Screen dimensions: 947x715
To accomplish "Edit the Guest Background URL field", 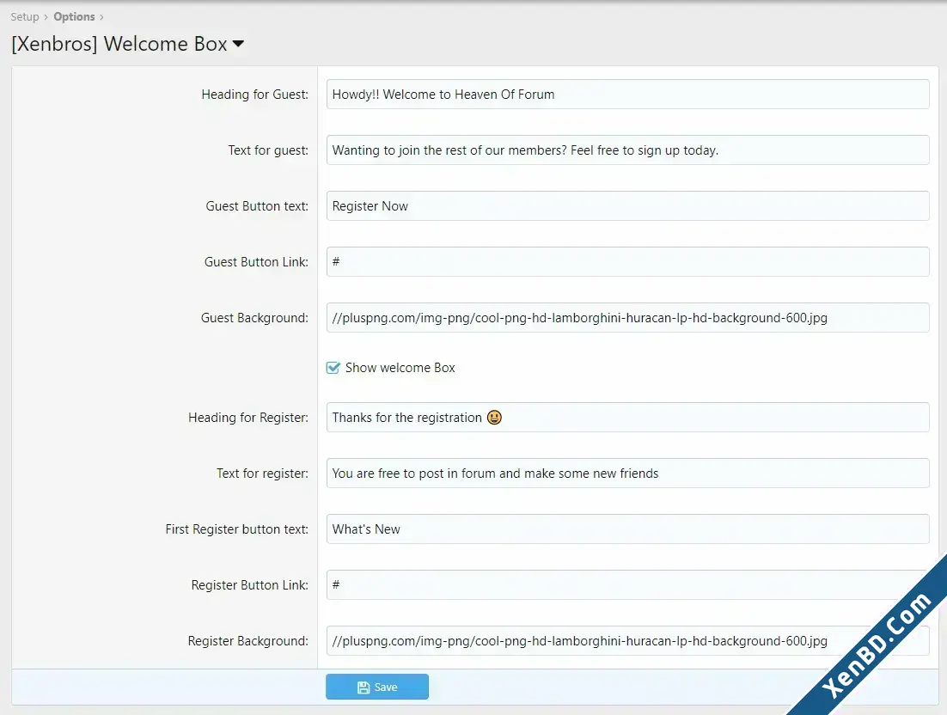I will pos(627,318).
